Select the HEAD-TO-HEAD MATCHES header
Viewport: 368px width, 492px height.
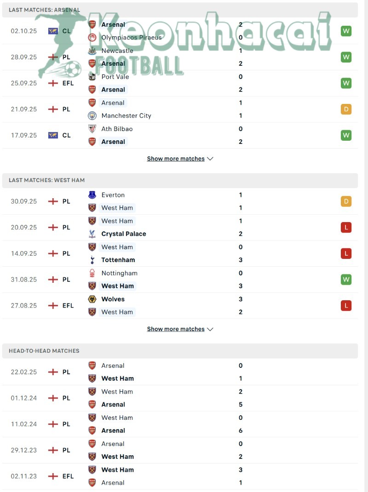(x=44, y=351)
